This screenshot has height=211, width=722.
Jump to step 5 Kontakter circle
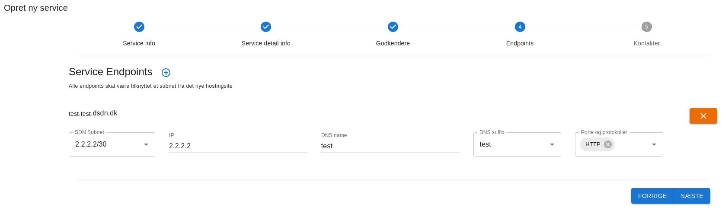646,27
